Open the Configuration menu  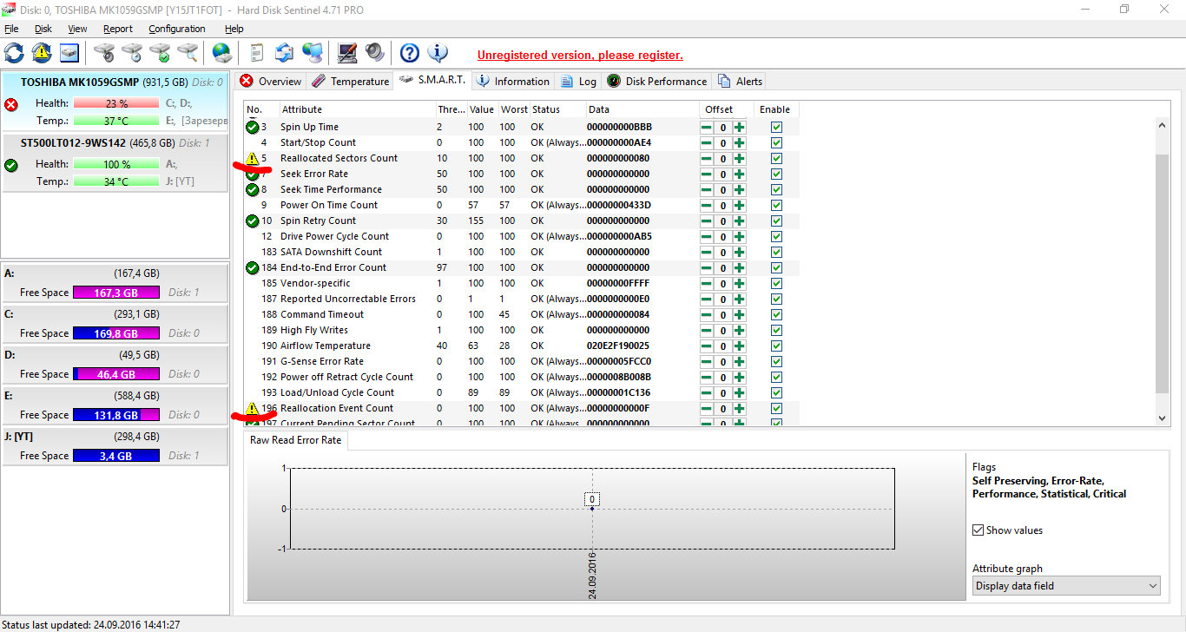click(176, 29)
